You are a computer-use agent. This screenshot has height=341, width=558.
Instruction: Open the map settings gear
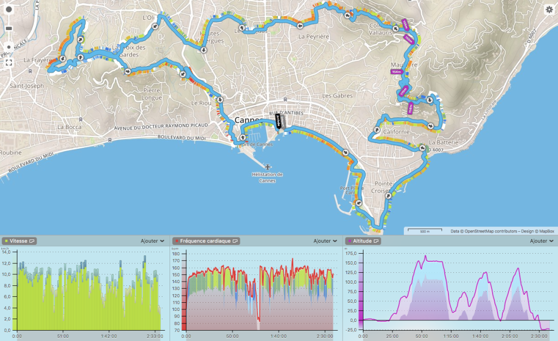point(549,9)
